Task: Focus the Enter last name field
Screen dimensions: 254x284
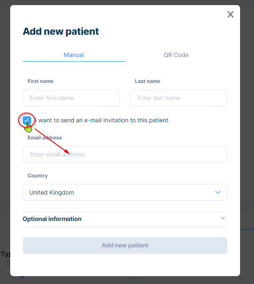Action: point(179,98)
